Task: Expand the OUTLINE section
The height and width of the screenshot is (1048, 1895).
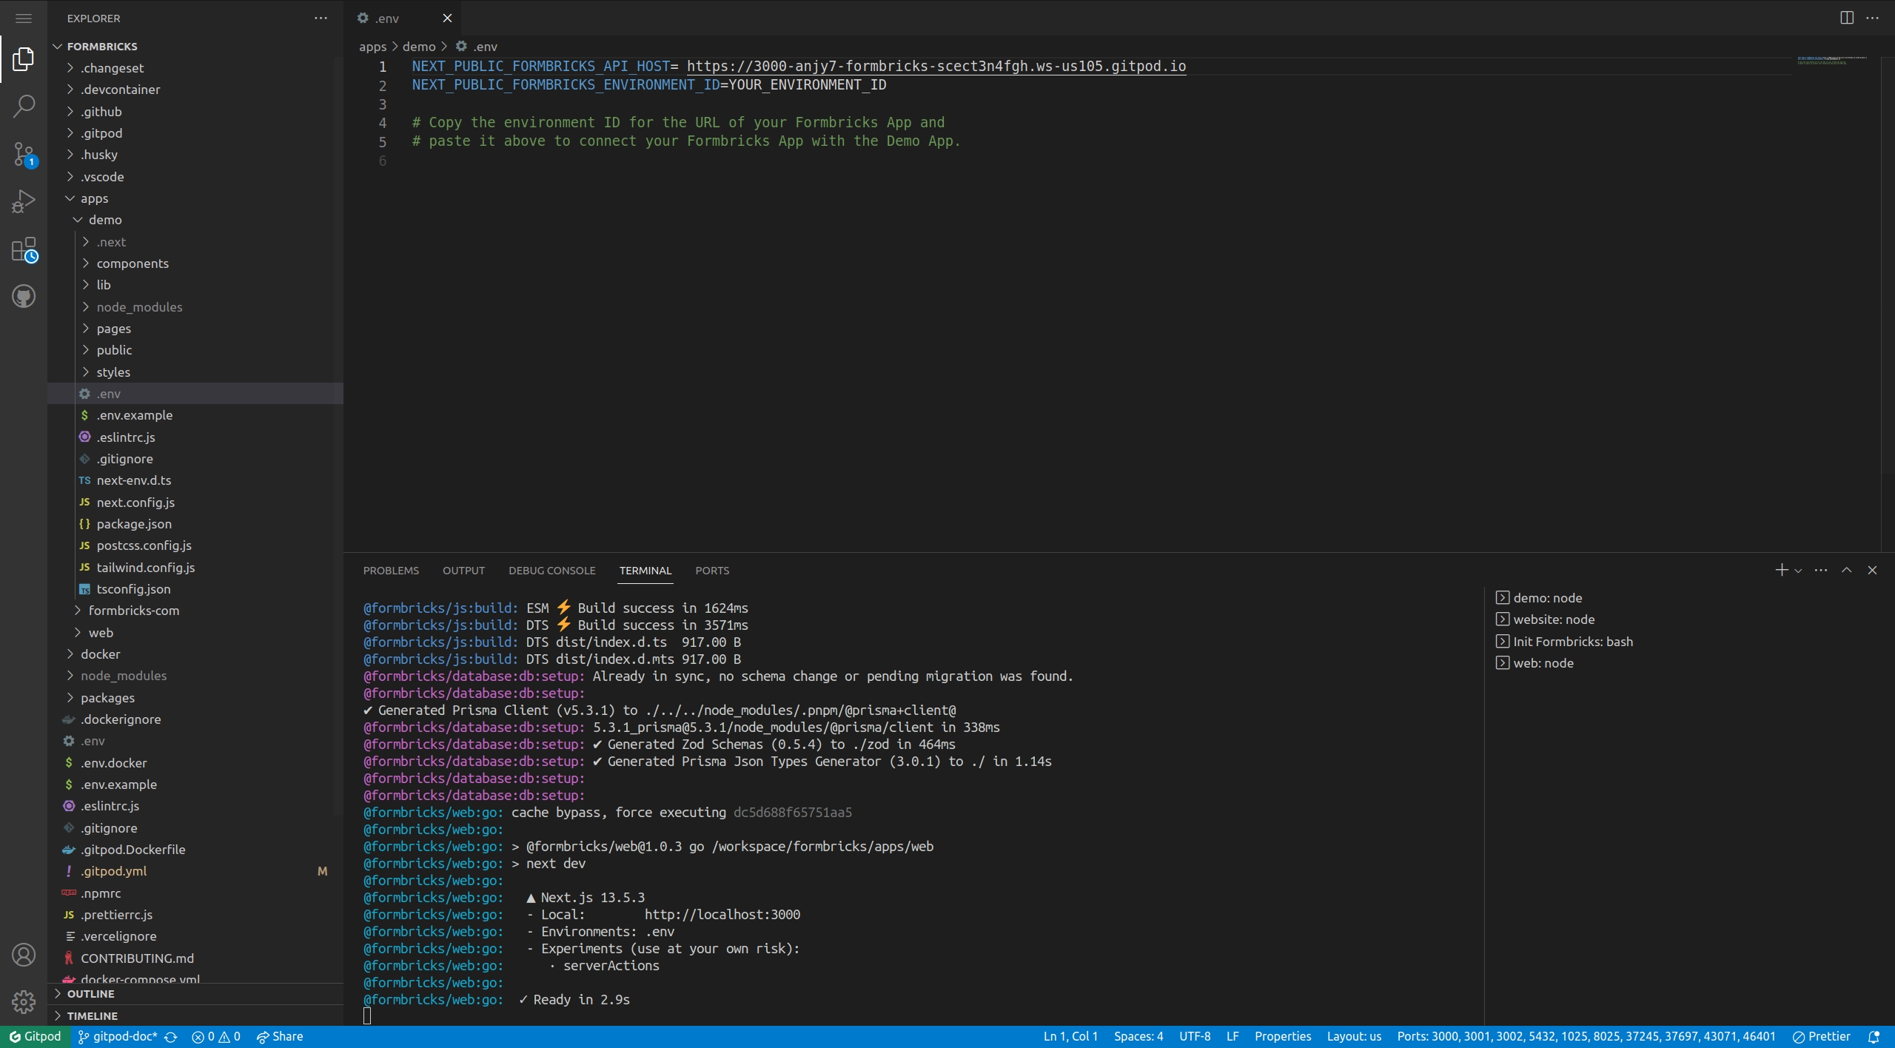Action: point(195,994)
